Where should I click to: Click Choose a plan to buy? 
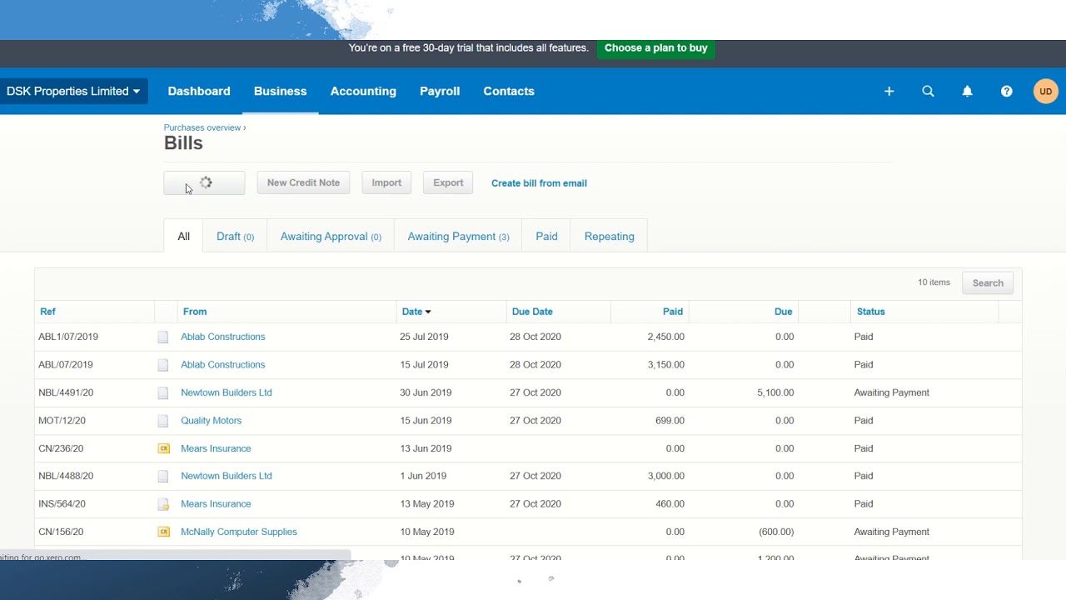[x=655, y=48]
